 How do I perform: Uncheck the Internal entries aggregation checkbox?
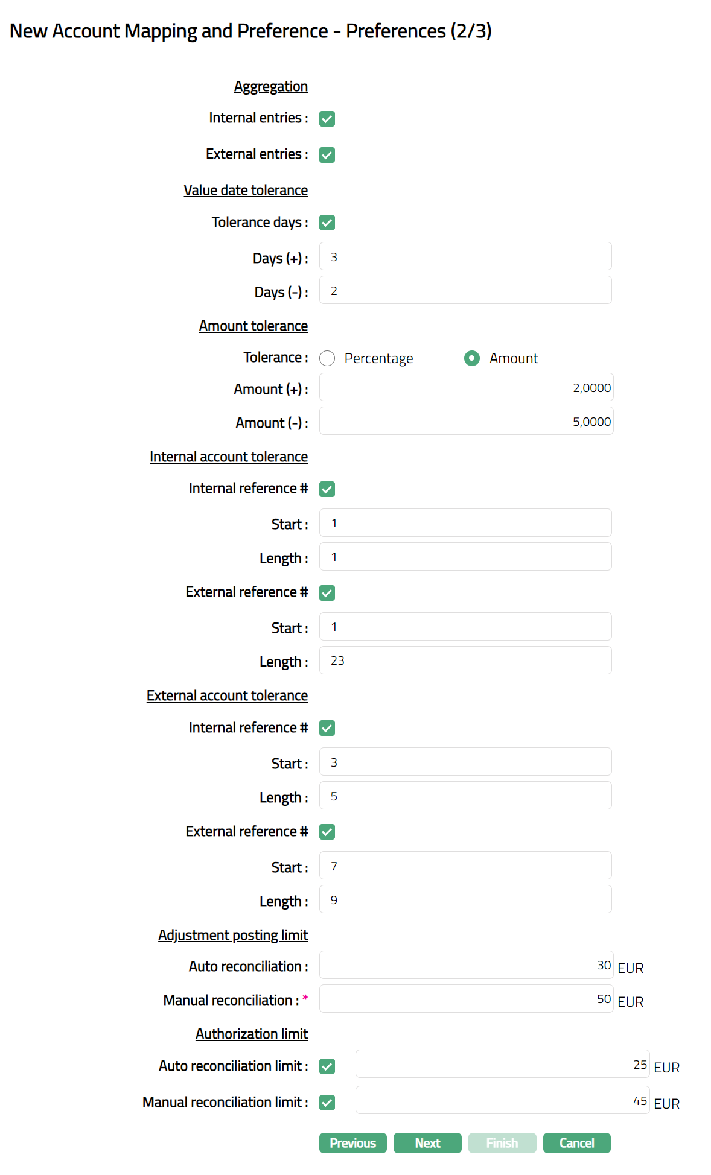coord(327,119)
